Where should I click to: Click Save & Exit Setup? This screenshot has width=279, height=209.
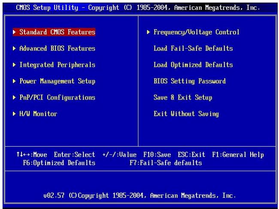pos(183,98)
